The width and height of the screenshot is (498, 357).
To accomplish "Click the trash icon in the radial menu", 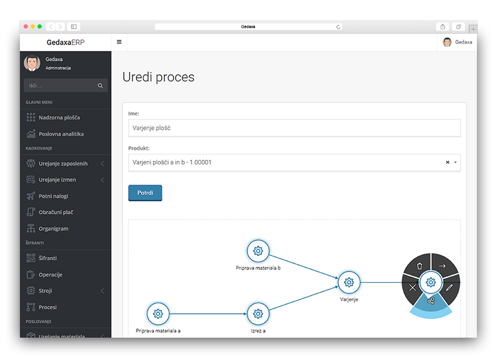I will (x=419, y=266).
